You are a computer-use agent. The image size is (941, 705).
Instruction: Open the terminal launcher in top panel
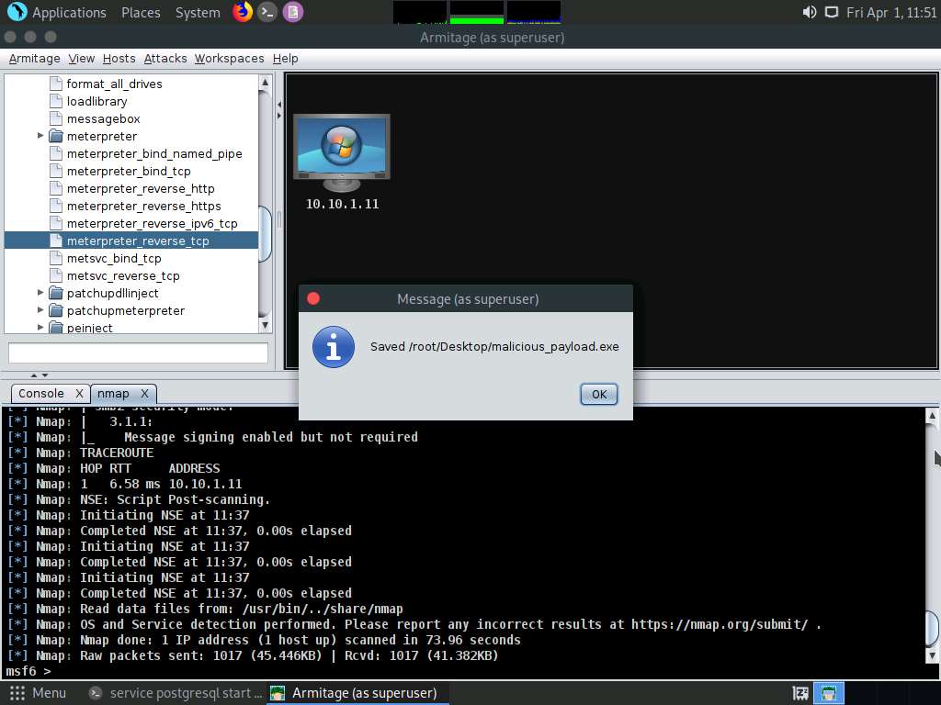click(267, 12)
